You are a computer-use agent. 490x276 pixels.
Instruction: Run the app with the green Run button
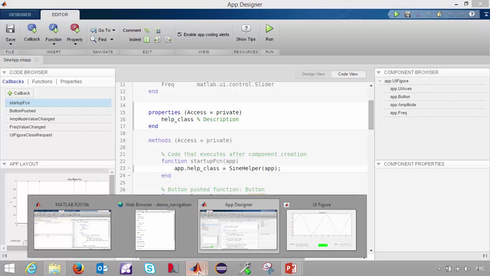coord(269,29)
